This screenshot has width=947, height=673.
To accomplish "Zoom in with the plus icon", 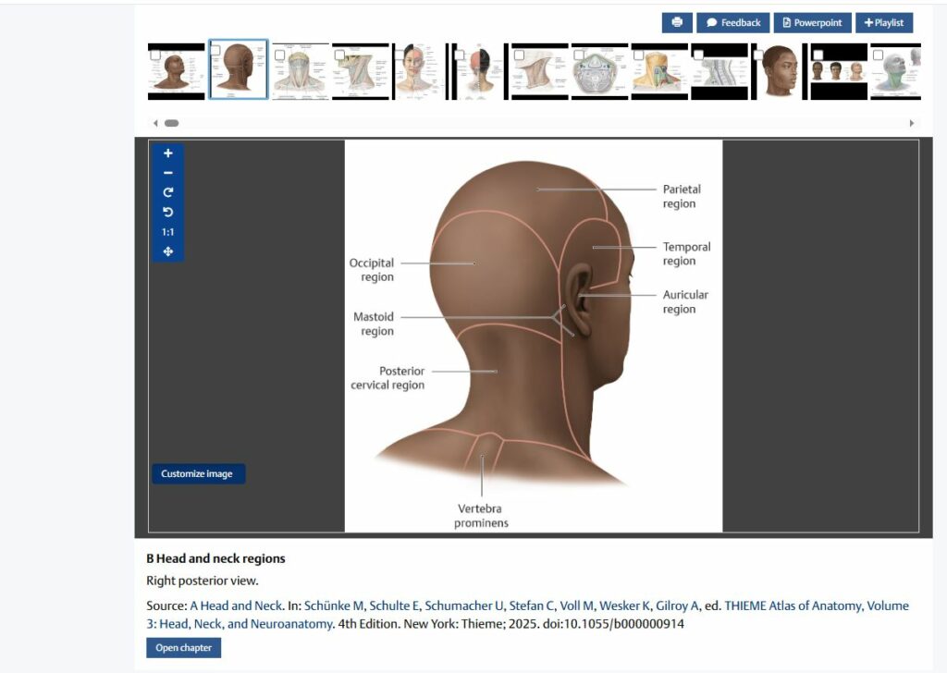I will coord(167,153).
